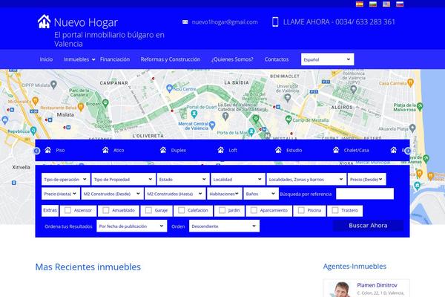Expand the Localidad dropdown

point(237,180)
